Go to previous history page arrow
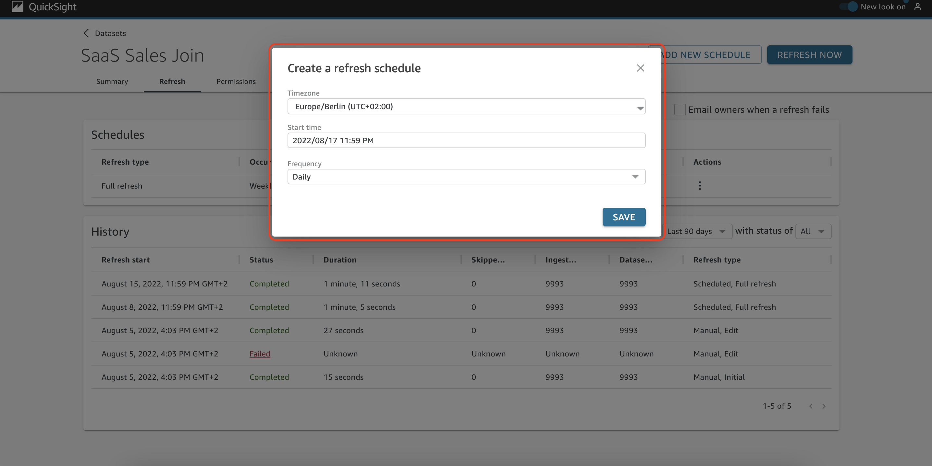This screenshot has height=466, width=932. click(811, 406)
